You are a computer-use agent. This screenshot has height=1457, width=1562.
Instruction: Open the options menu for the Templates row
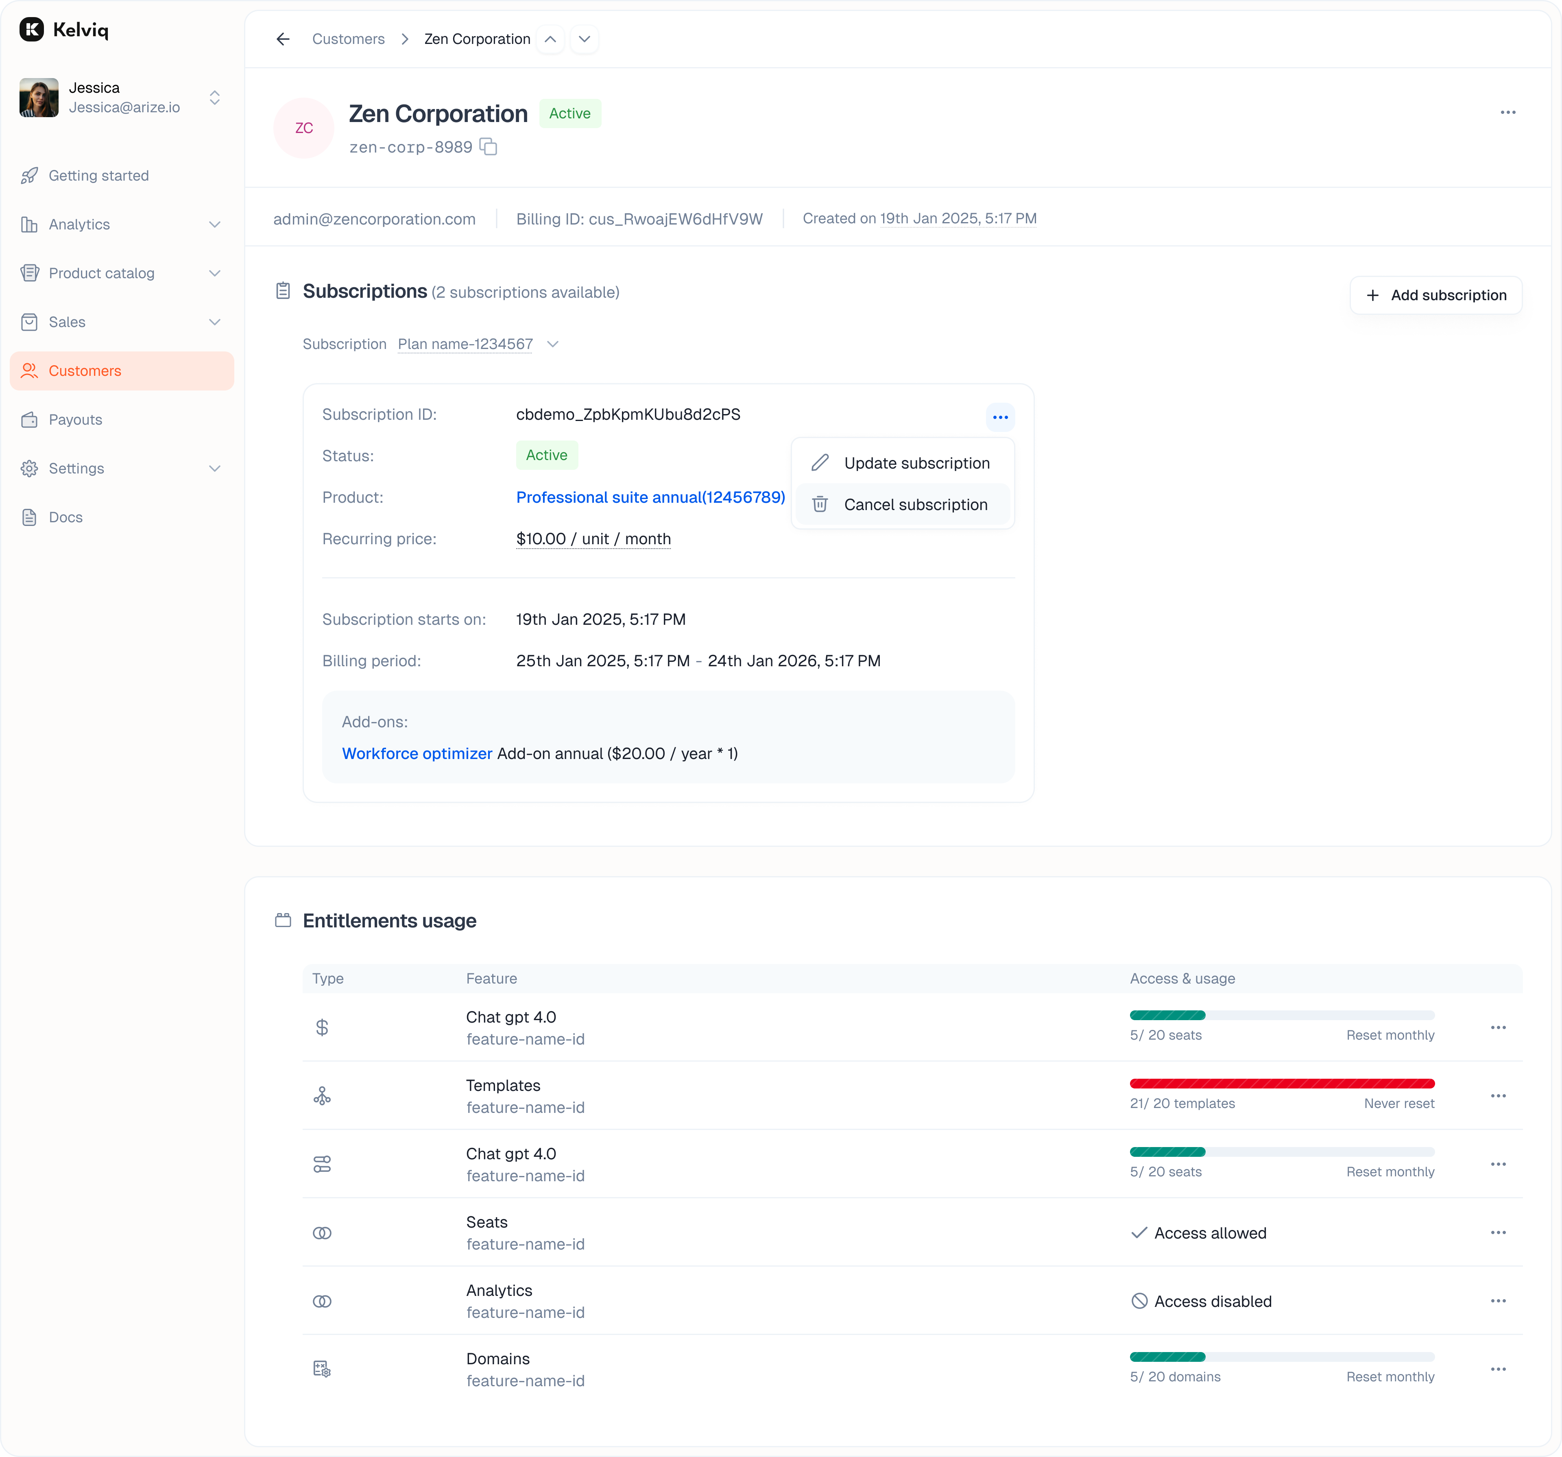(1498, 1095)
